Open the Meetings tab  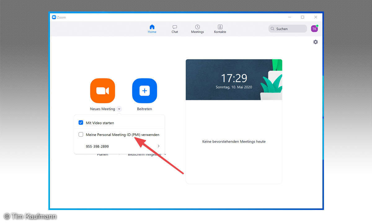pos(197,29)
